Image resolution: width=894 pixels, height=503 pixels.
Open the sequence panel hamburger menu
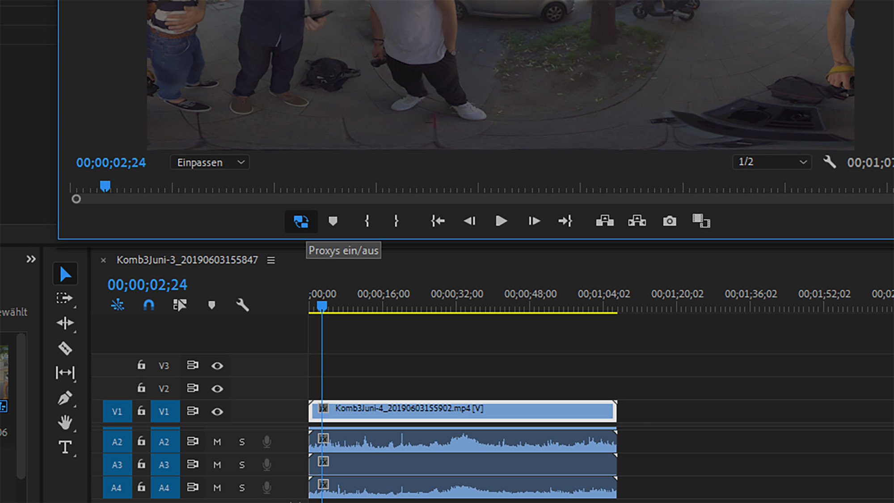coord(271,260)
